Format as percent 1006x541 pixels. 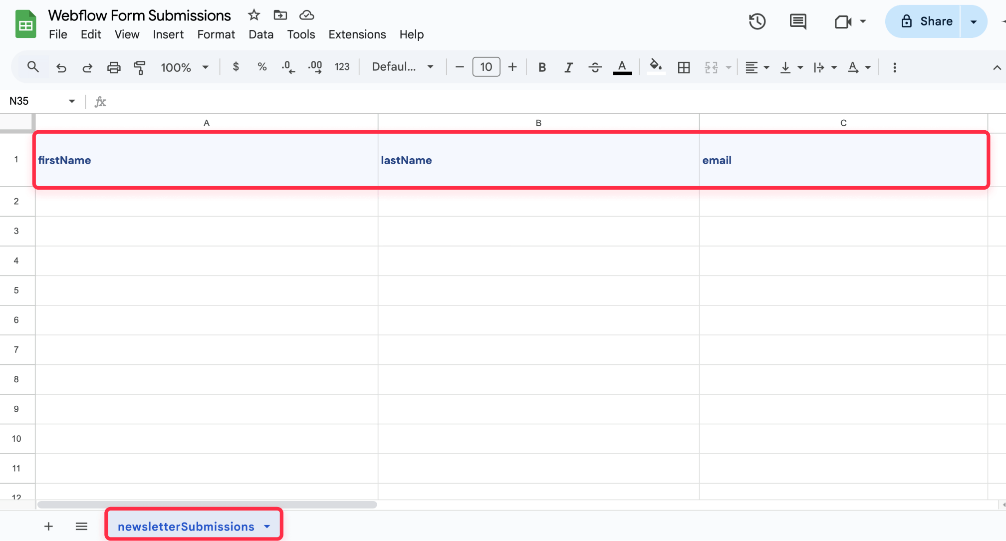(x=262, y=67)
